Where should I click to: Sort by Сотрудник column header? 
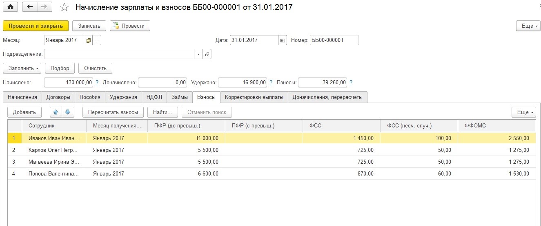point(55,126)
